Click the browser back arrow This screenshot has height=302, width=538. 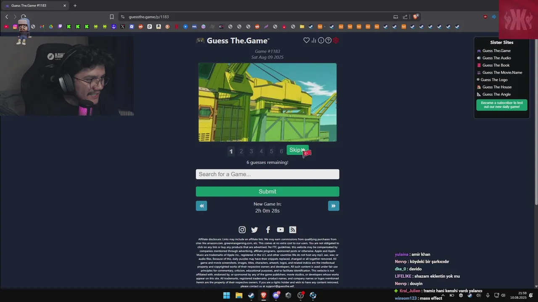(x=7, y=17)
